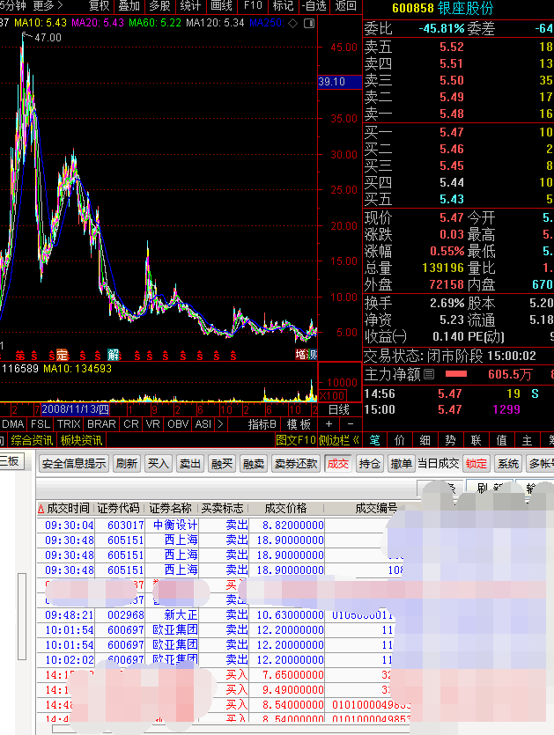The width and height of the screenshot is (554, 735).
Task: Click the plus zoom-in button beside 日线
Action: pyautogui.click(x=329, y=424)
